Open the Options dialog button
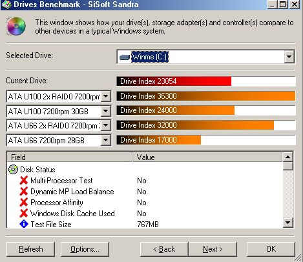303x262 pixels. coord(85,249)
